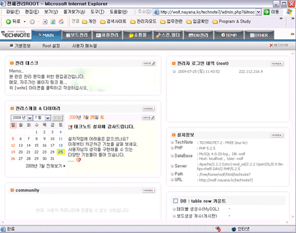296x233 pixels.
Task: Click login entry 2009-07-25 (토) 11:43:52
Action: point(199,72)
